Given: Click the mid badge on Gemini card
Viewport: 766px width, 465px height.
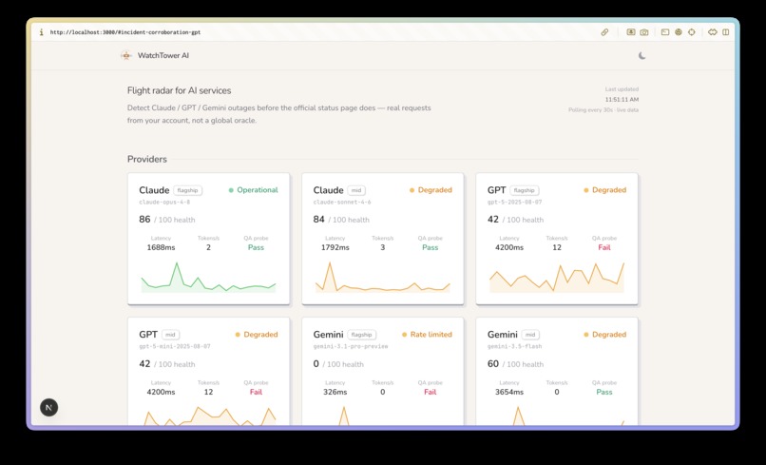Looking at the screenshot, I should 530,335.
